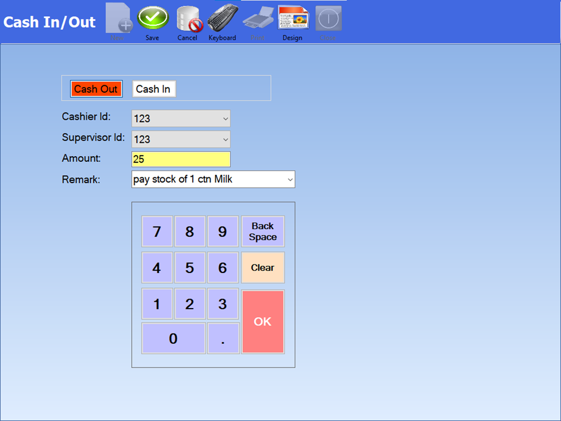Screen dimensions: 561x421
Task: Tap the 0 key on keypad
Action: click(x=173, y=339)
